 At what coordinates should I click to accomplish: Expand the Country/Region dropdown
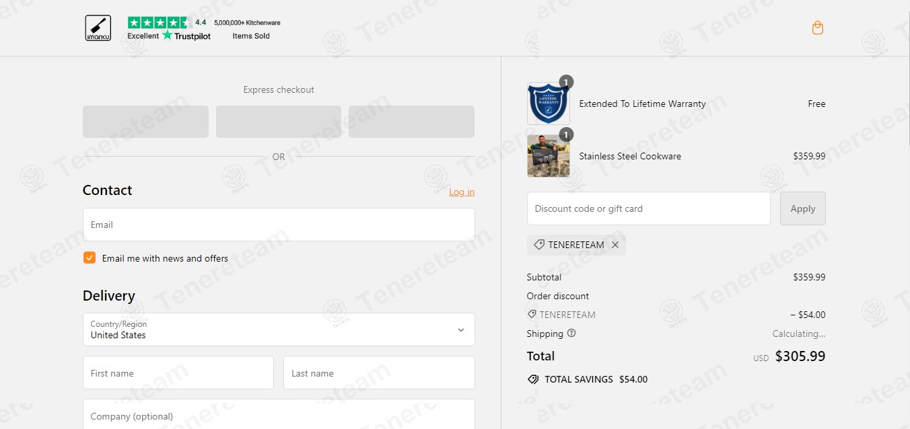coord(279,329)
